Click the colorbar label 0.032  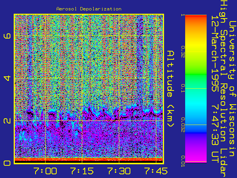(183, 125)
